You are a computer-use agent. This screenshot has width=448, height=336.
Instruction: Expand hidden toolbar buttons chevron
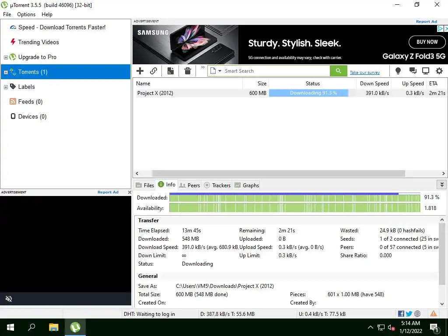pyautogui.click(x=203, y=67)
